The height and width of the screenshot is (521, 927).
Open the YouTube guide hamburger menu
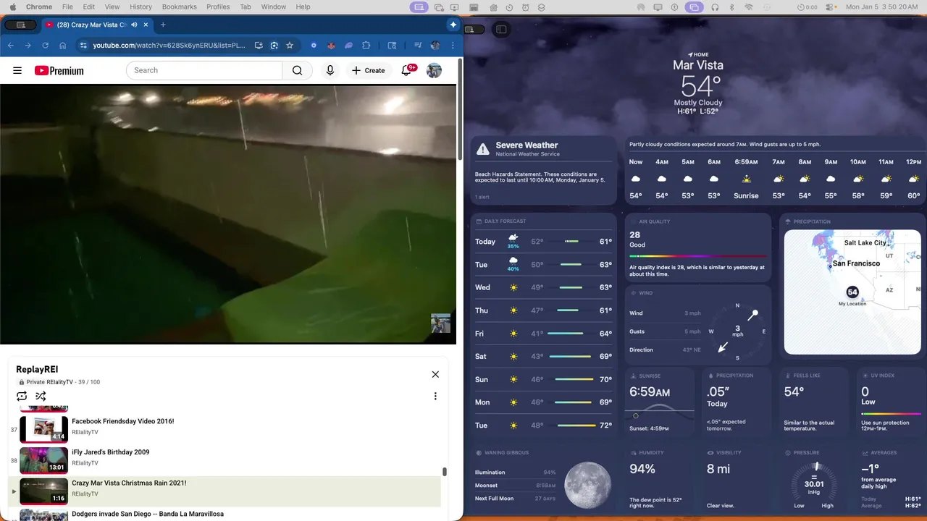pyautogui.click(x=17, y=70)
